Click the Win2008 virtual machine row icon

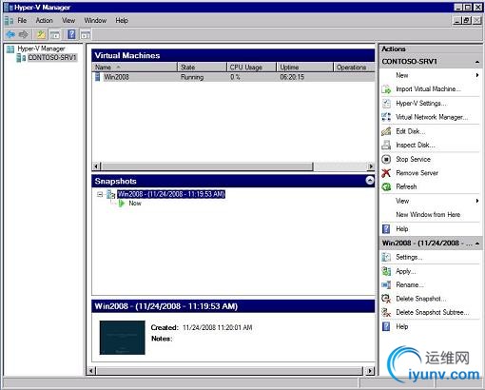98,77
